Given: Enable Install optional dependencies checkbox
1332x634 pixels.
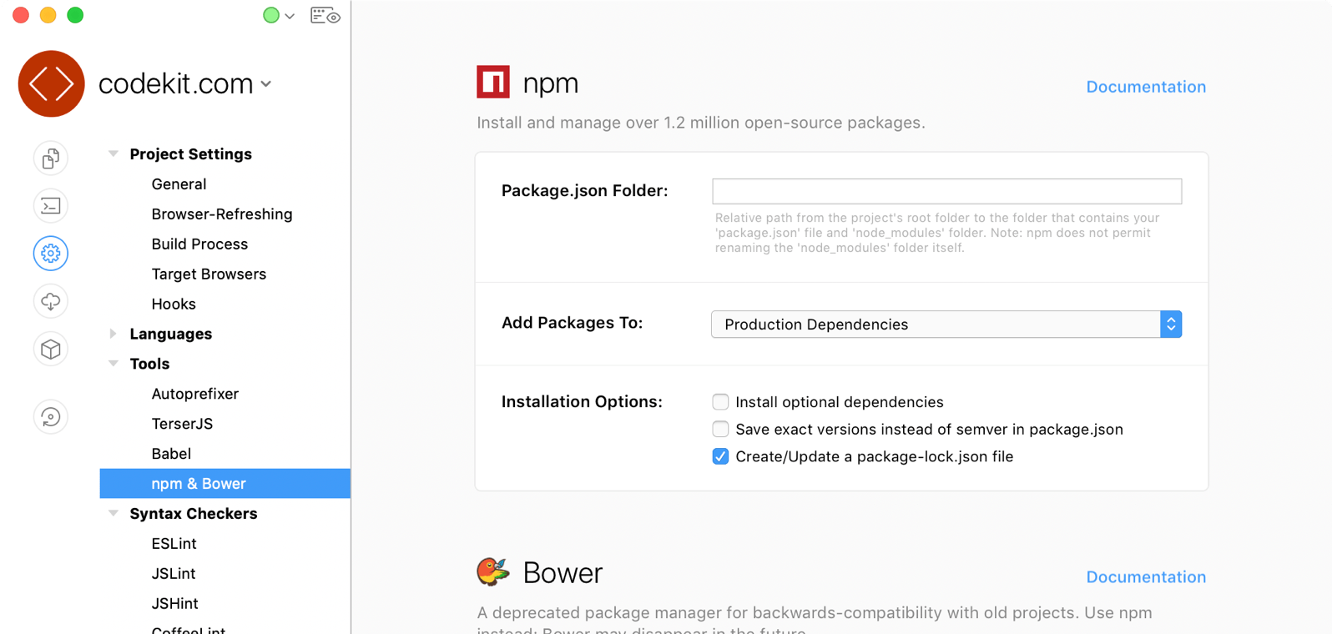Looking at the screenshot, I should [720, 402].
